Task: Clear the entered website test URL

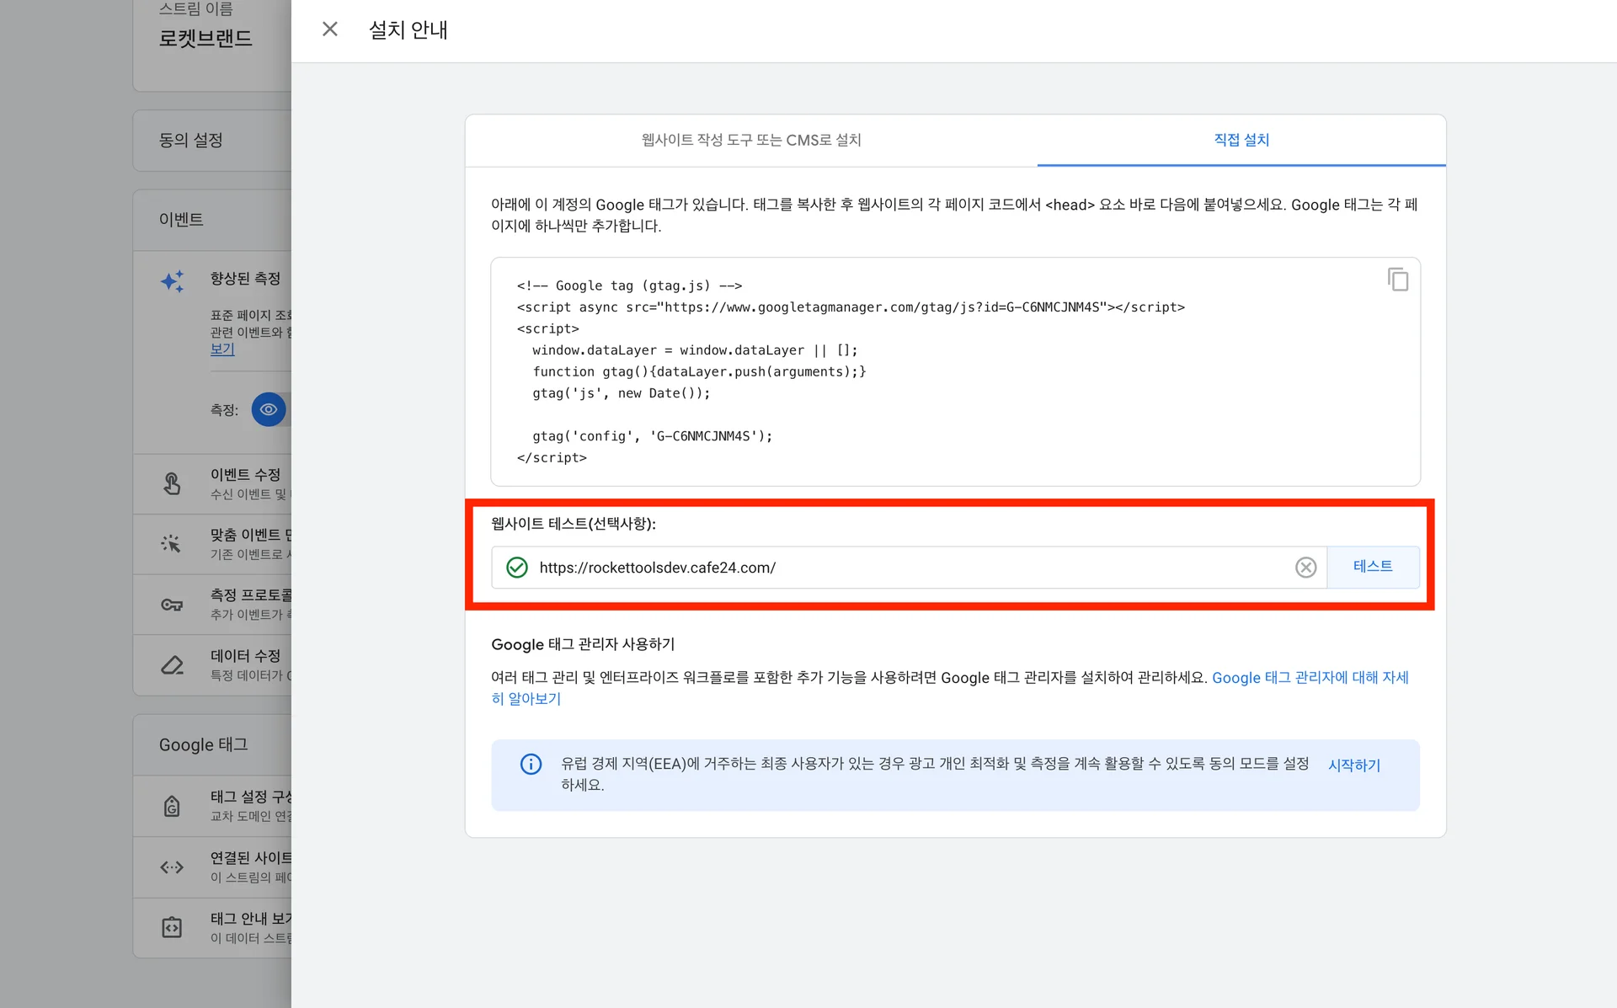Action: [1306, 568]
